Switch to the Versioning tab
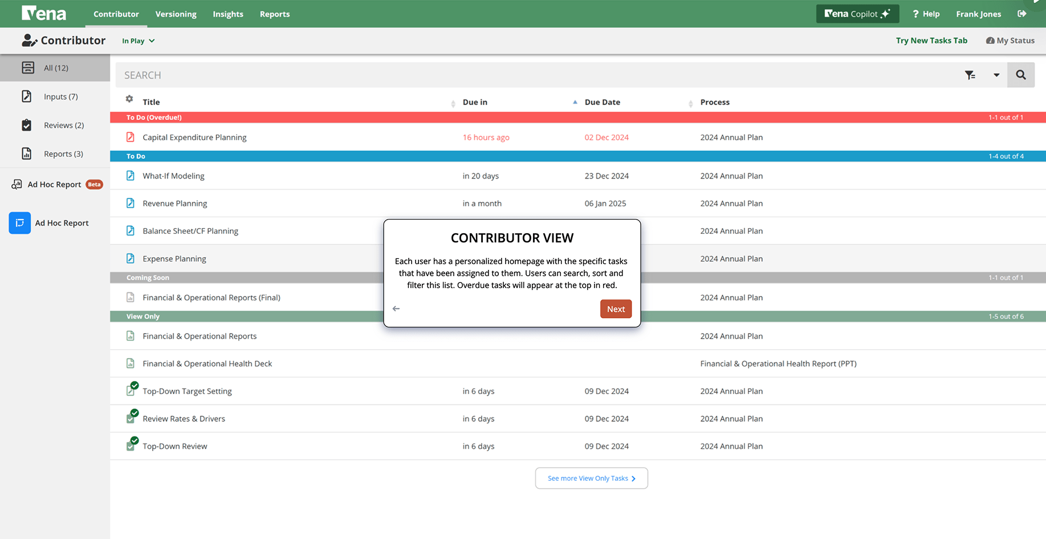 [176, 14]
